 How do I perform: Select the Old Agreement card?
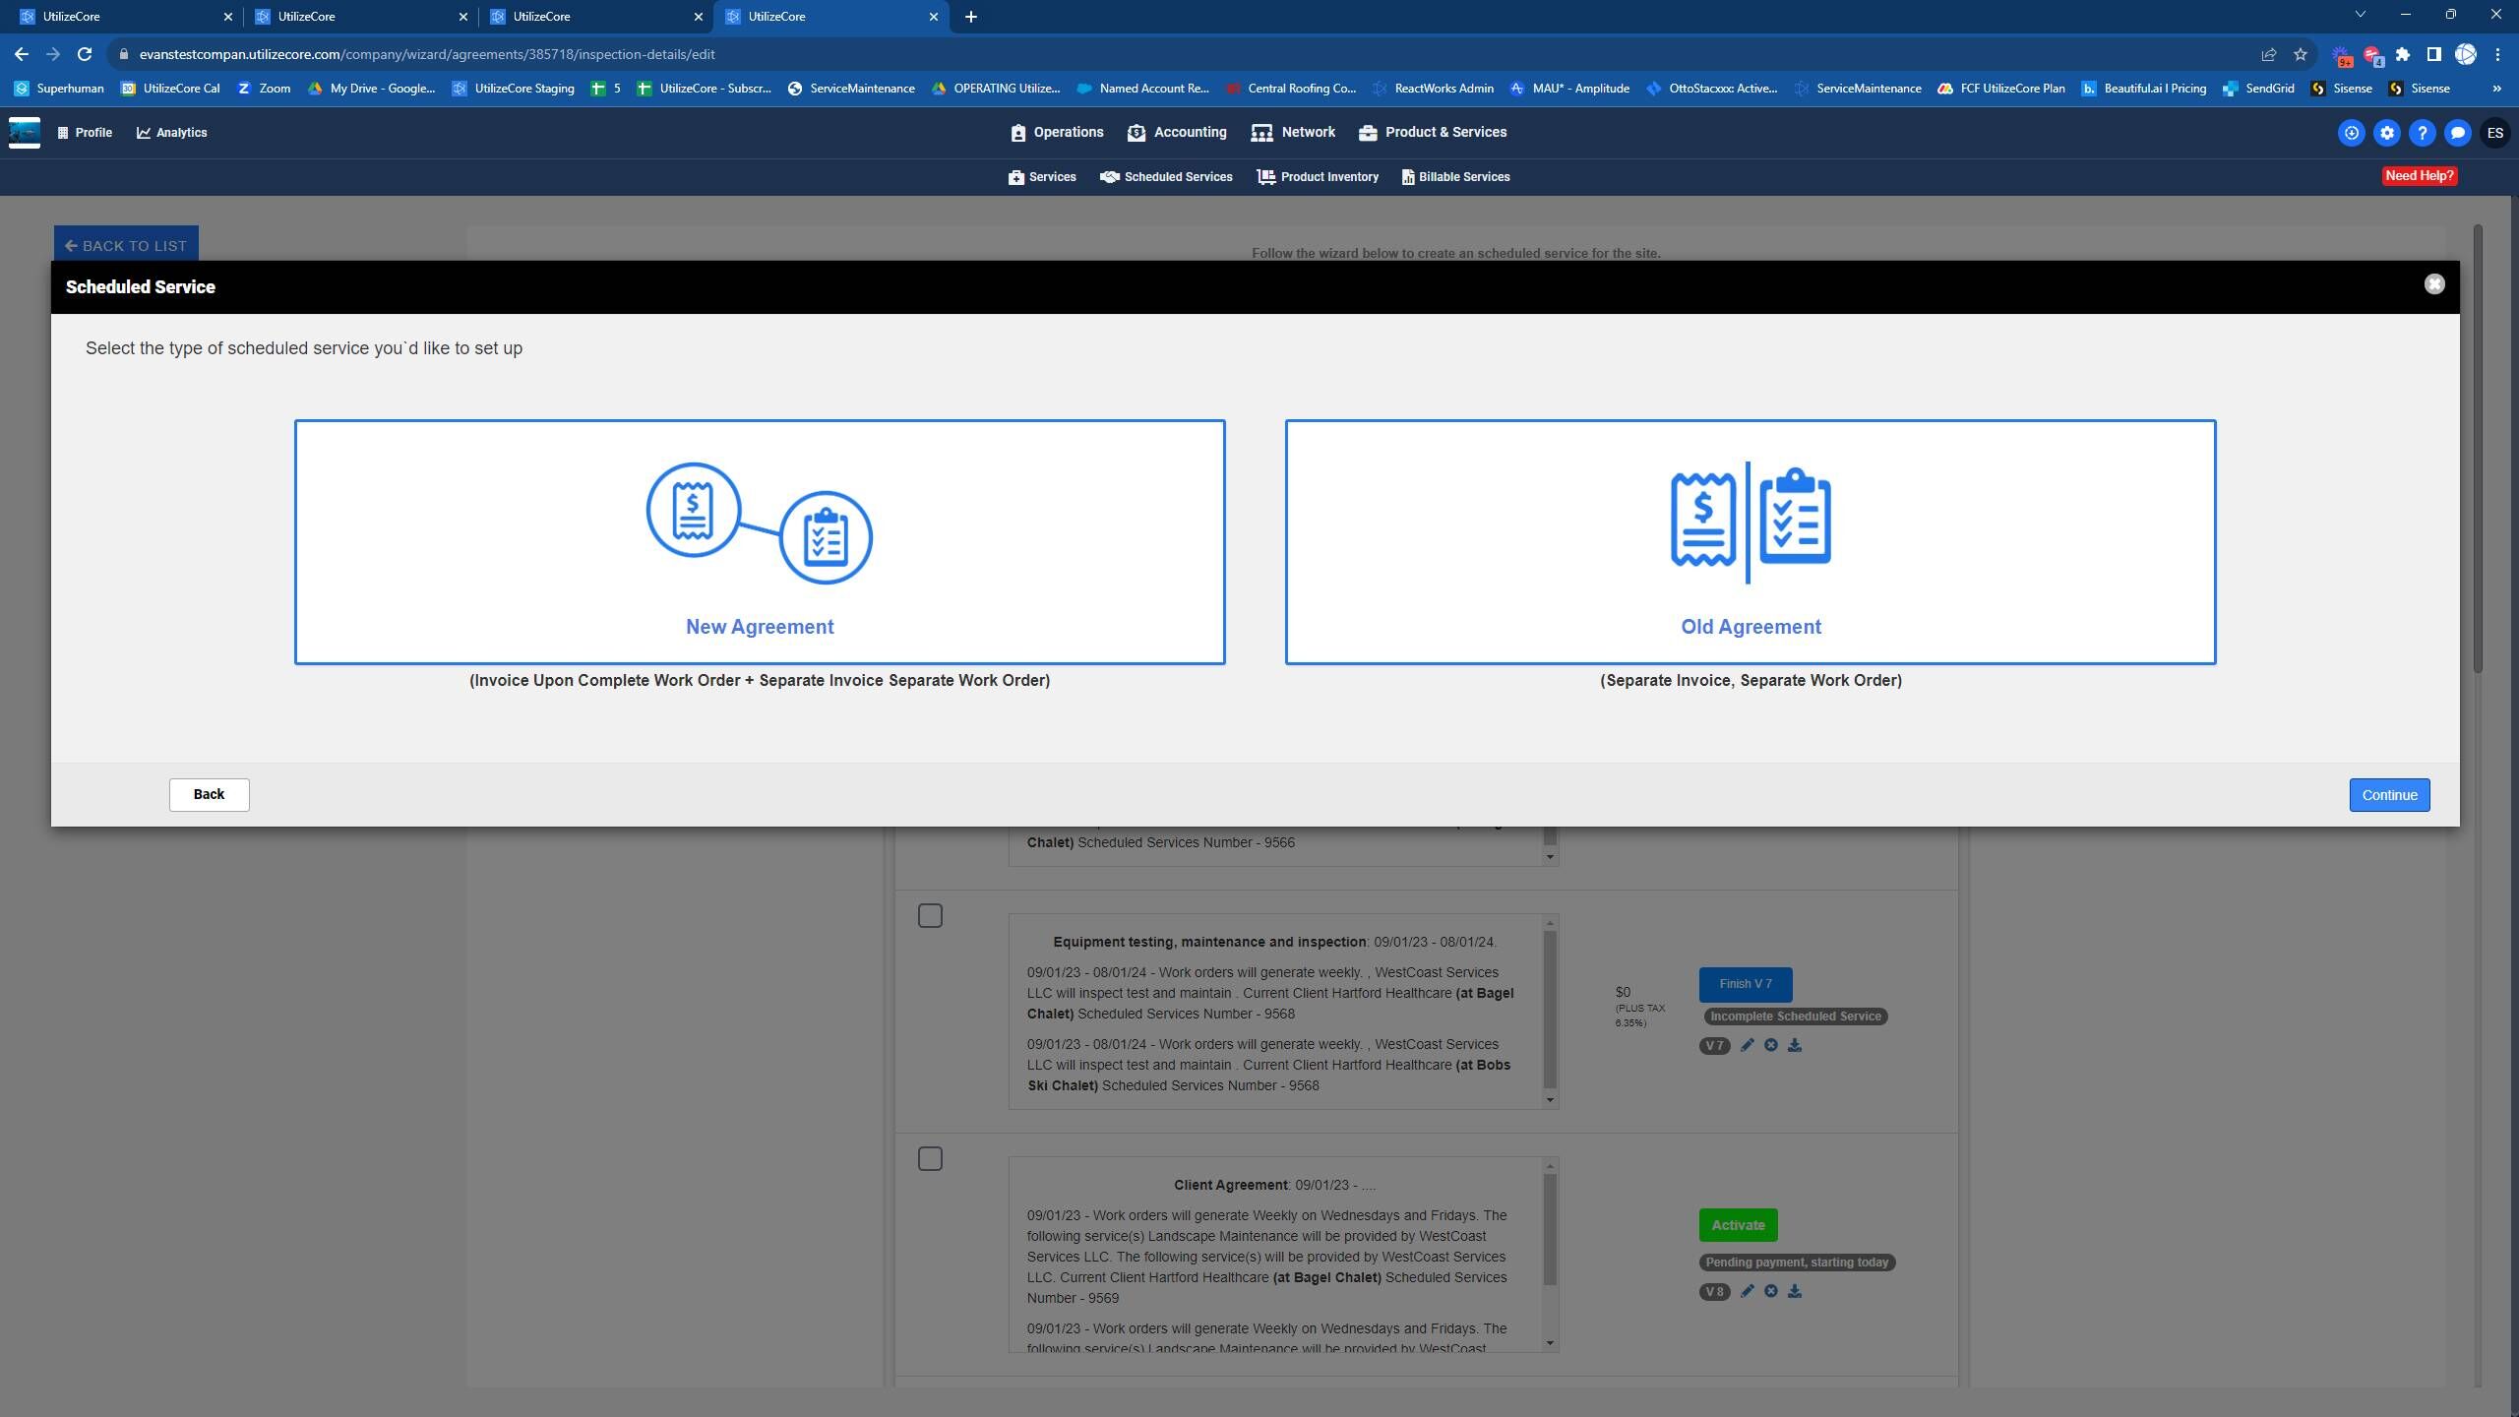point(1750,541)
